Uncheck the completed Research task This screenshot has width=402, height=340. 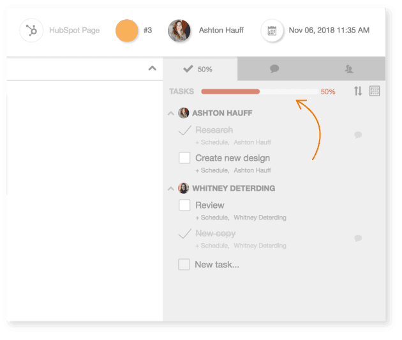[184, 130]
